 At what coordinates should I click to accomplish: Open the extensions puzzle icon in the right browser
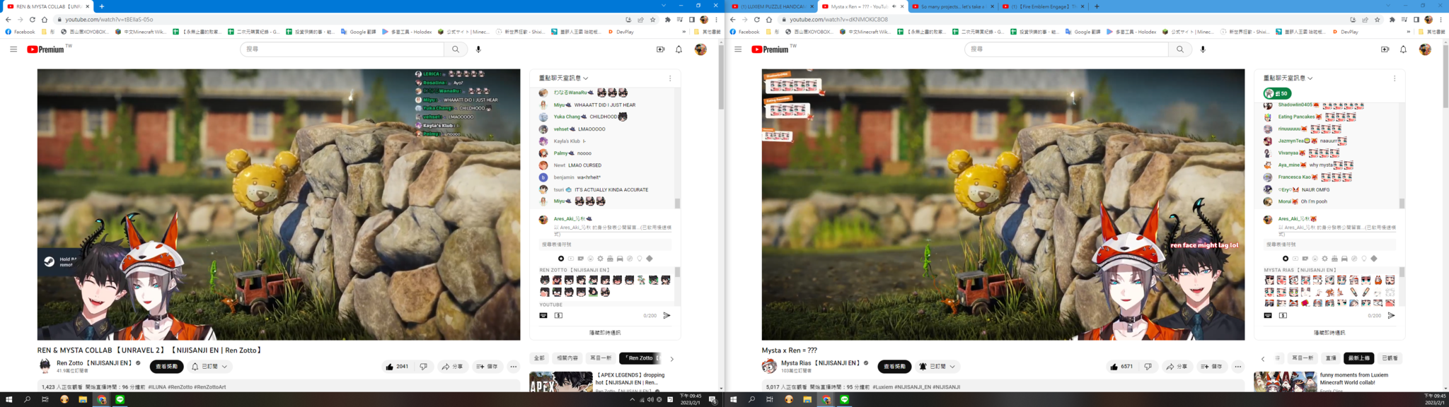click(1392, 20)
